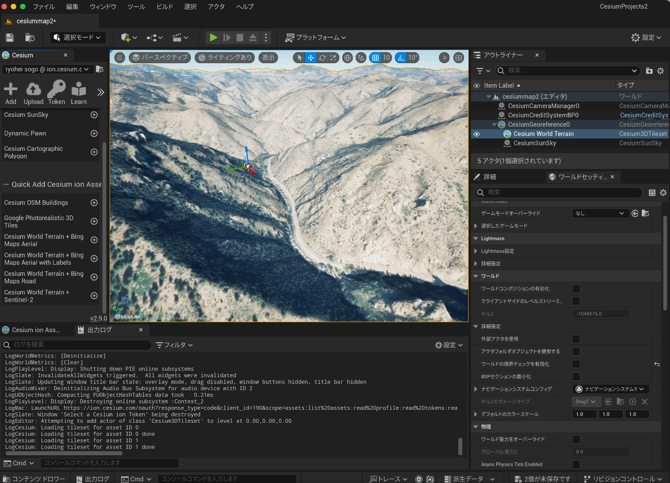Open the Add content quick-add icon
Image resolution: width=670 pixels, height=483 pixels.
pyautogui.click(x=129, y=37)
